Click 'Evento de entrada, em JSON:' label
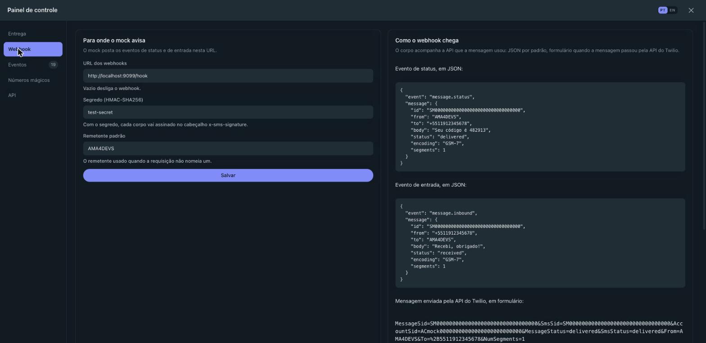 click(430, 185)
